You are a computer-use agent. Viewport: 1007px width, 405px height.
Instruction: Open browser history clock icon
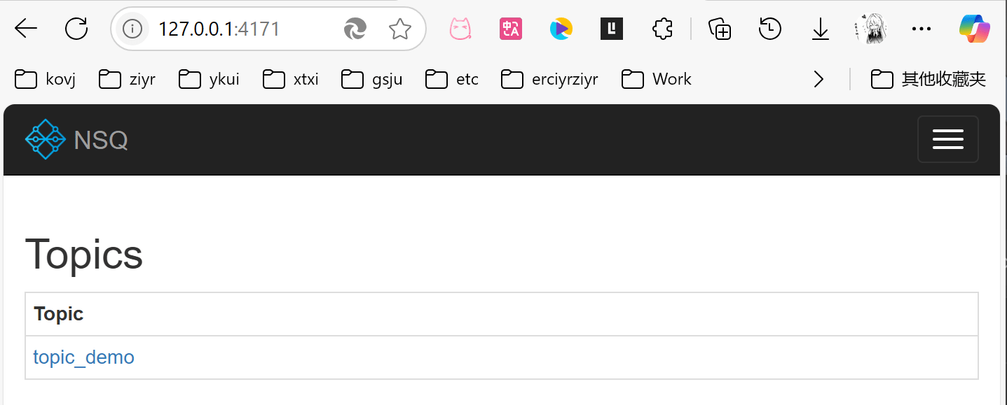(770, 29)
